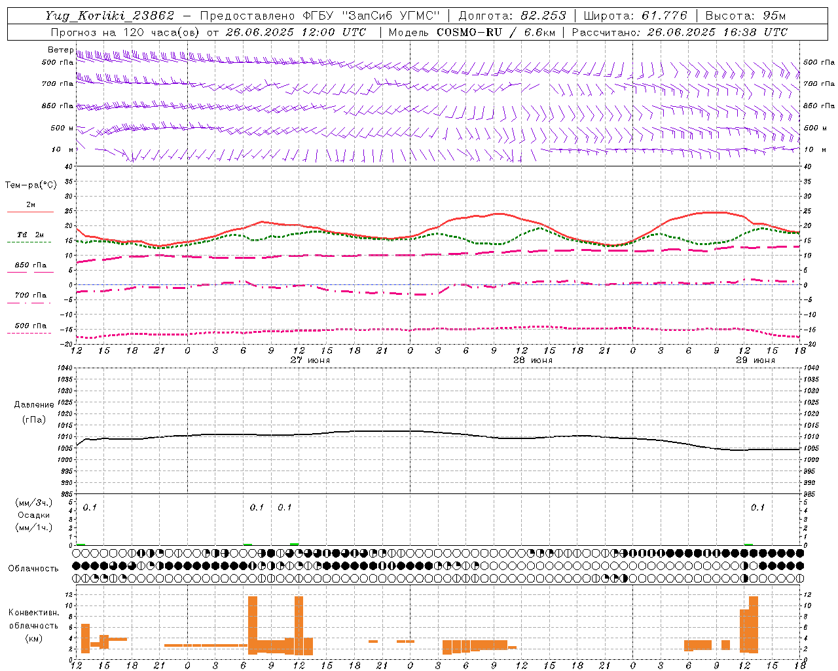Click the 29 июня date label

[x=756, y=360]
